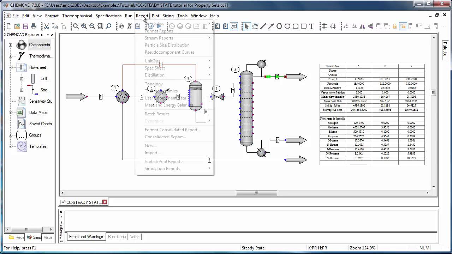Select the line drawing tool

[263, 26]
